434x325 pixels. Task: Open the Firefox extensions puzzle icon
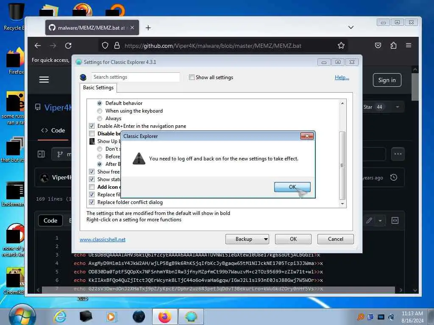pyautogui.click(x=393, y=45)
